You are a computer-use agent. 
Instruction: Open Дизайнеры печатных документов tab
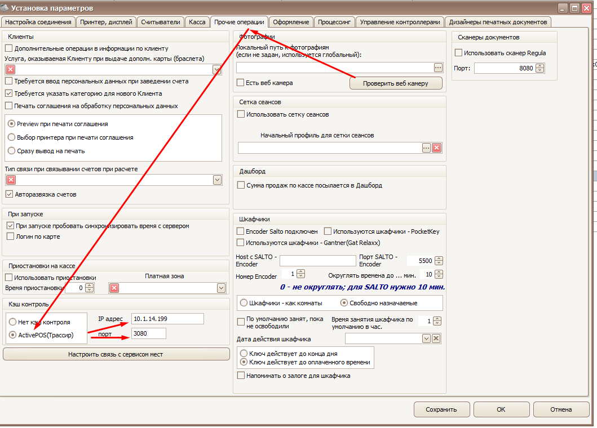pos(498,22)
